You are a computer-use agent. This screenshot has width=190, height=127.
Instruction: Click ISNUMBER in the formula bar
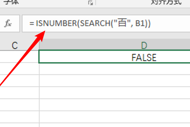tap(50, 23)
